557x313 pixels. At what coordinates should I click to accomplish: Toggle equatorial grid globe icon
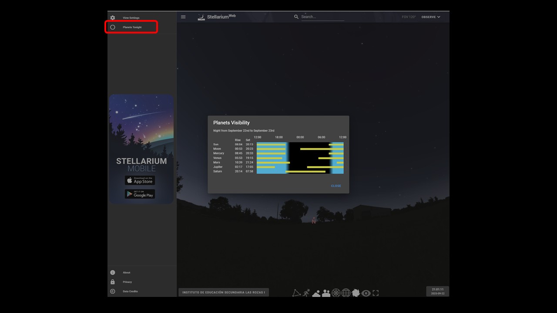346,293
